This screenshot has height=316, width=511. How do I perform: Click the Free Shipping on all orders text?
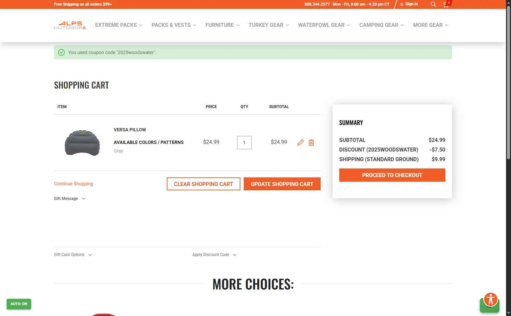coord(83,4)
